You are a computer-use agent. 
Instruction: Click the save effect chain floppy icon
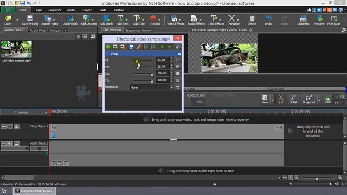(x=131, y=47)
